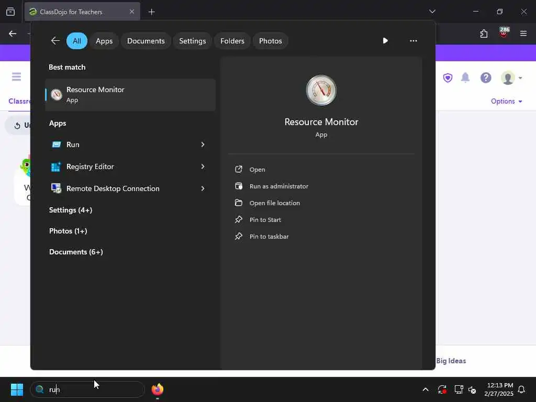Pin Resource Monitor to taskbar
The width and height of the screenshot is (536, 402).
(x=269, y=236)
